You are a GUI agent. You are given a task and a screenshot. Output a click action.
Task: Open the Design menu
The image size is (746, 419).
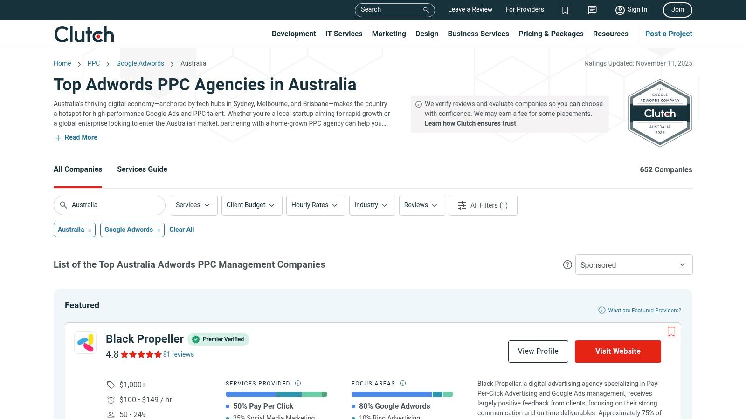pos(427,34)
